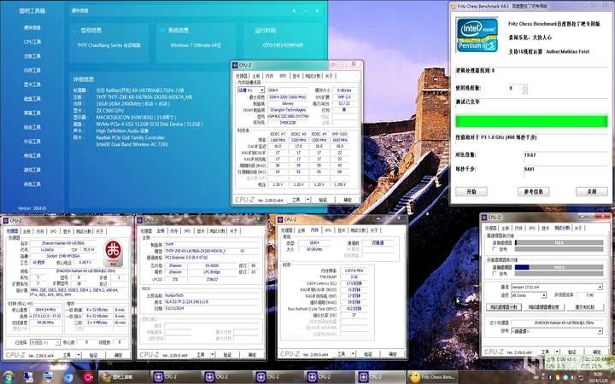The width and height of the screenshot is (615, 384).
Task: Click the Windows Start orb in taskbar
Action: 8,377
